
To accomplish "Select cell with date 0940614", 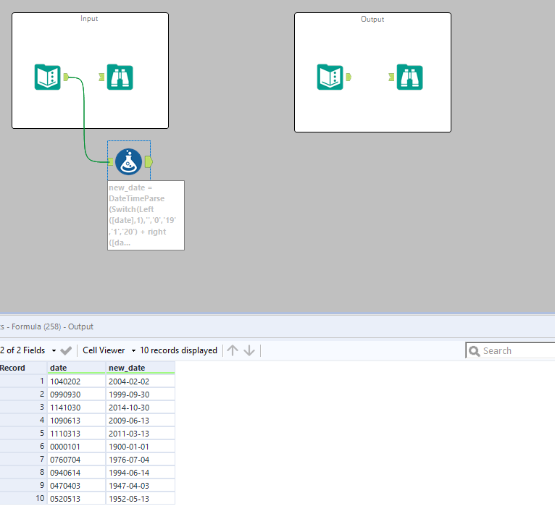I will click(x=77, y=473).
